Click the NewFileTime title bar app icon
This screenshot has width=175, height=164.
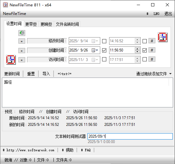[x=5, y=5]
